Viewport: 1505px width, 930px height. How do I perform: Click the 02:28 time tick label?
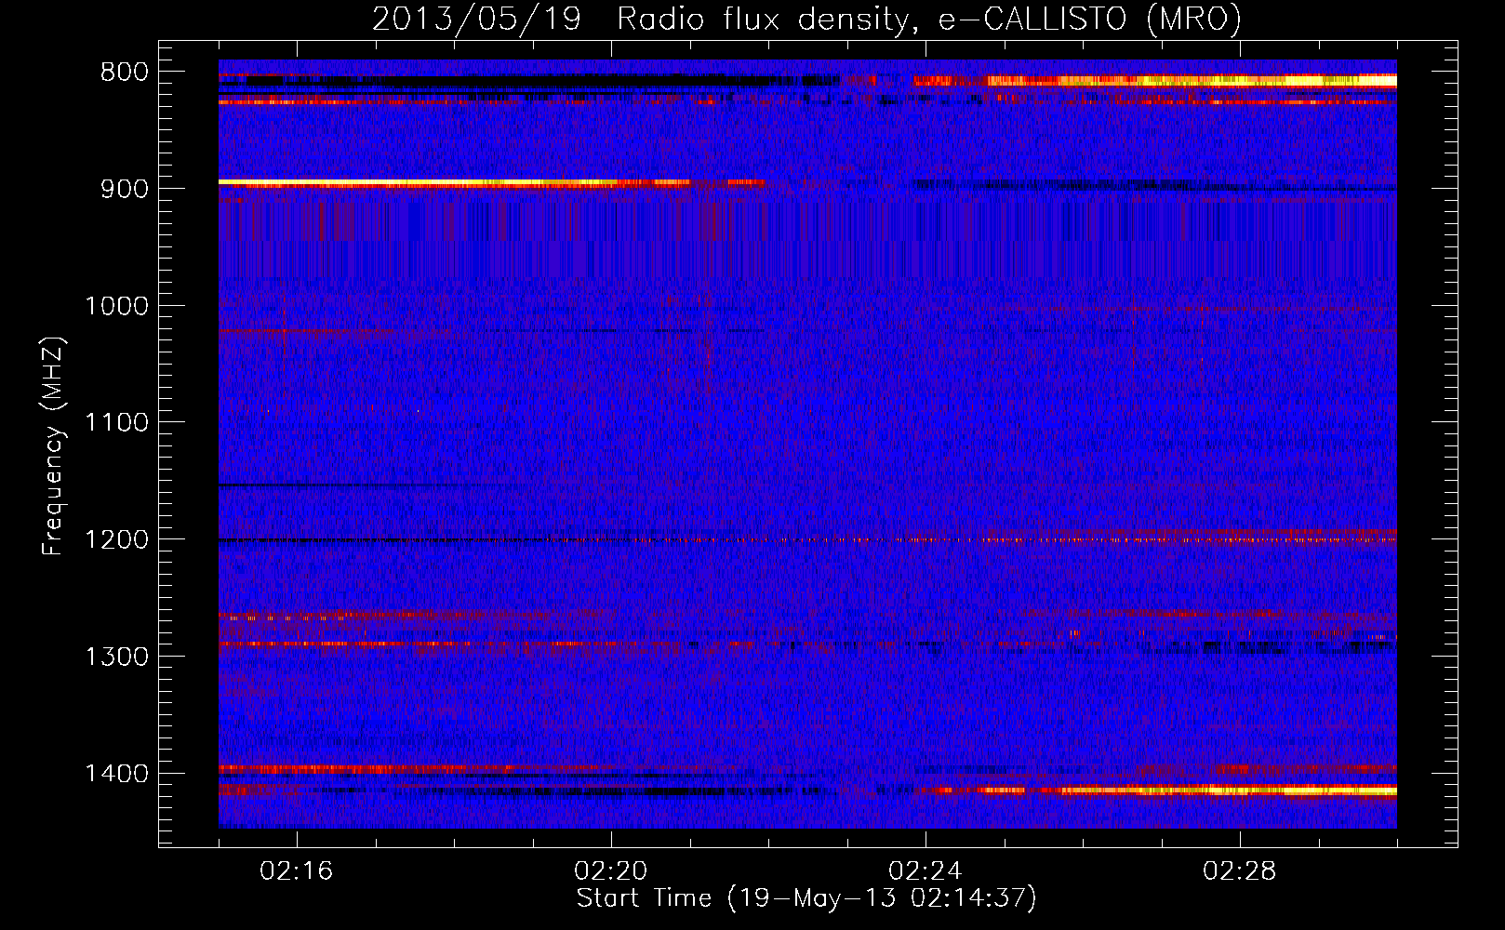tap(1240, 871)
